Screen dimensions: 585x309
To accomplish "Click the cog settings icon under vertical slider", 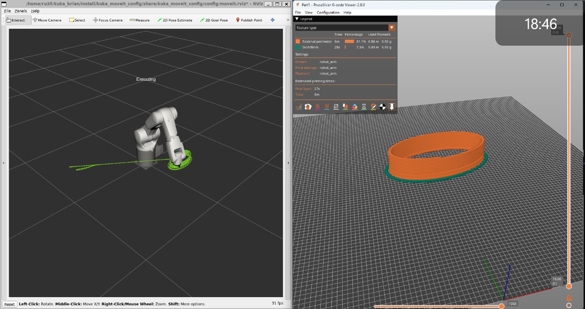I will click(x=569, y=305).
